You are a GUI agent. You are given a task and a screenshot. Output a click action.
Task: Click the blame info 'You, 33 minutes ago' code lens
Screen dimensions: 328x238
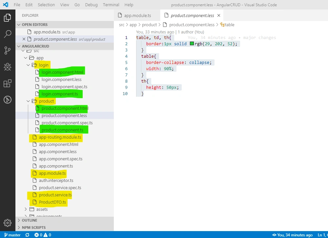[x=155, y=32]
